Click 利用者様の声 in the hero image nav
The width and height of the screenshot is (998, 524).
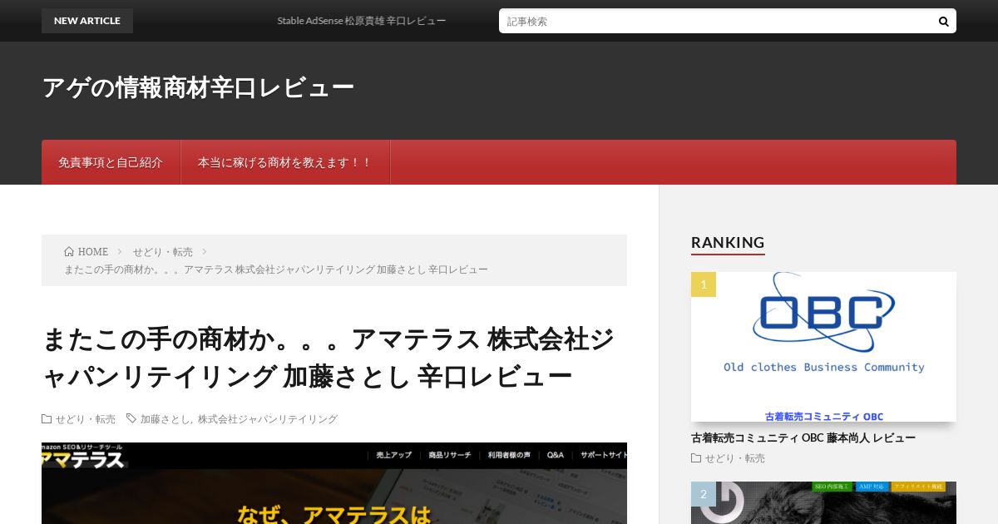point(509,455)
